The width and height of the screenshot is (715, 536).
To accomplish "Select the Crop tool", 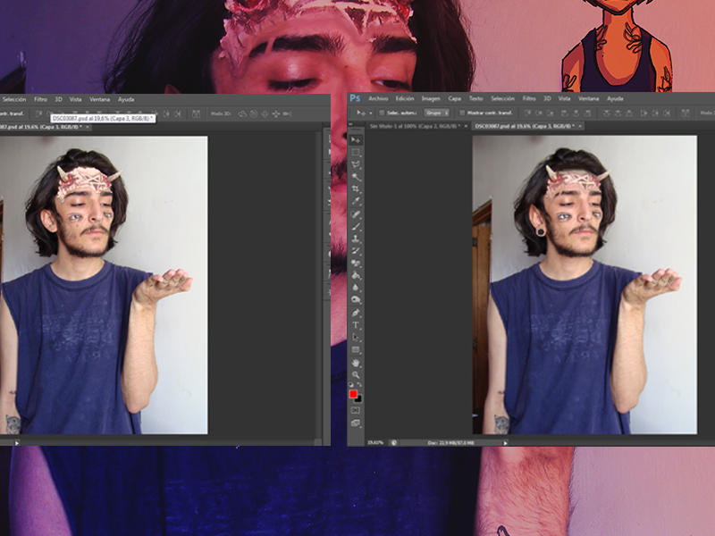I will click(x=356, y=188).
